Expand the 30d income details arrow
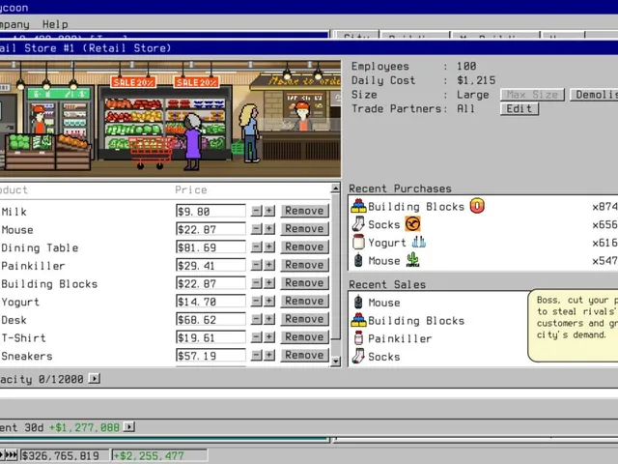618x464 pixels. tap(128, 427)
